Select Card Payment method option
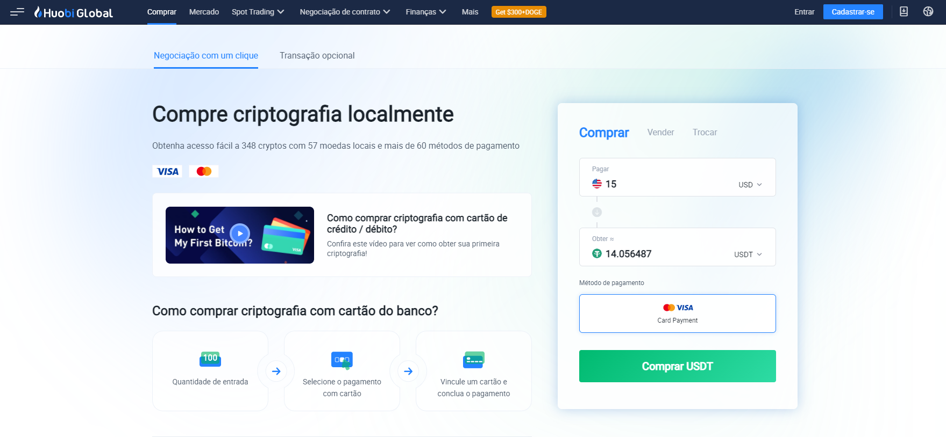The image size is (946, 437). point(678,314)
